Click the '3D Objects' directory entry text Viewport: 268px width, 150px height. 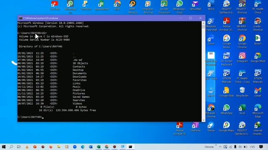80,63
